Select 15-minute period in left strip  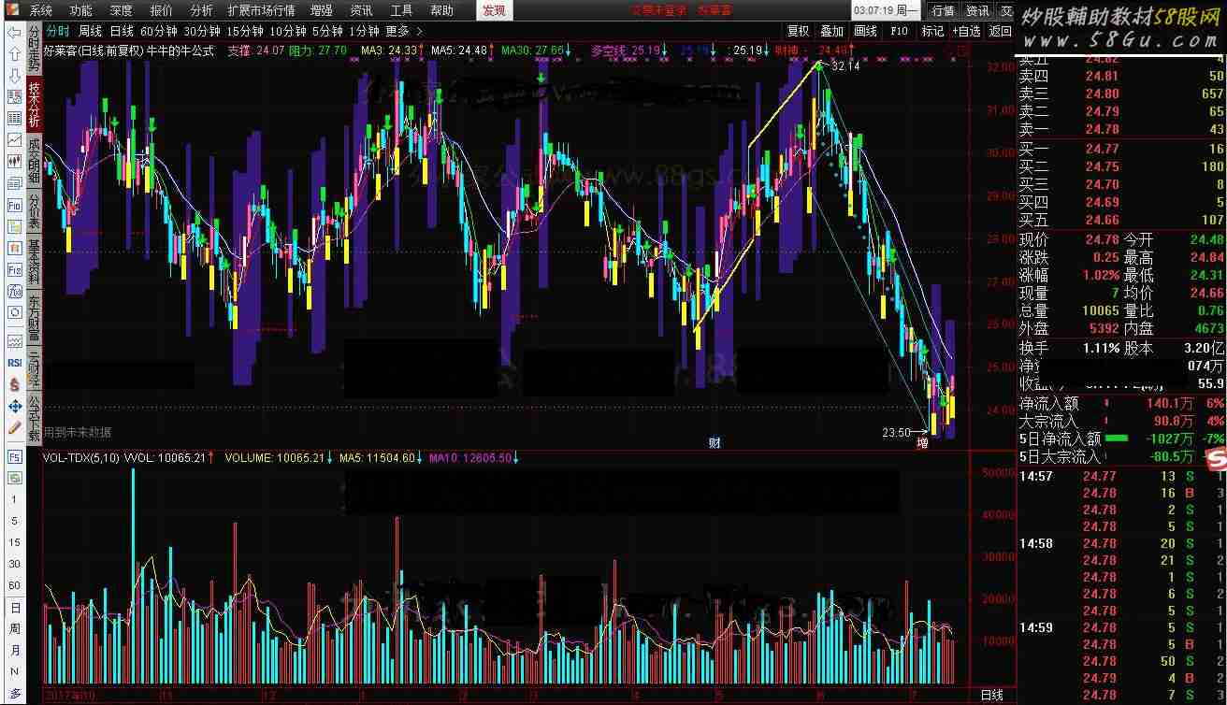click(x=14, y=543)
